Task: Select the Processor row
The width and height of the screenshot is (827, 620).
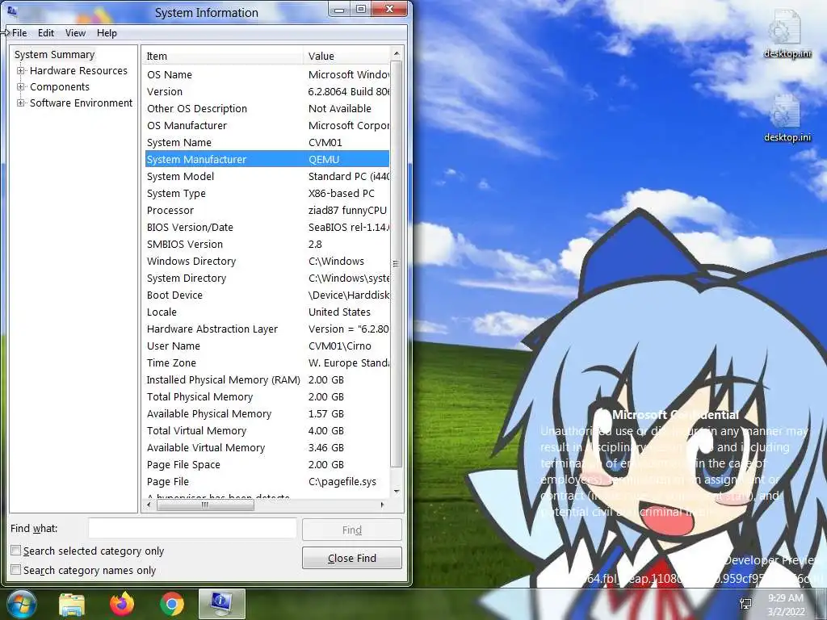Action: pyautogui.click(x=267, y=210)
